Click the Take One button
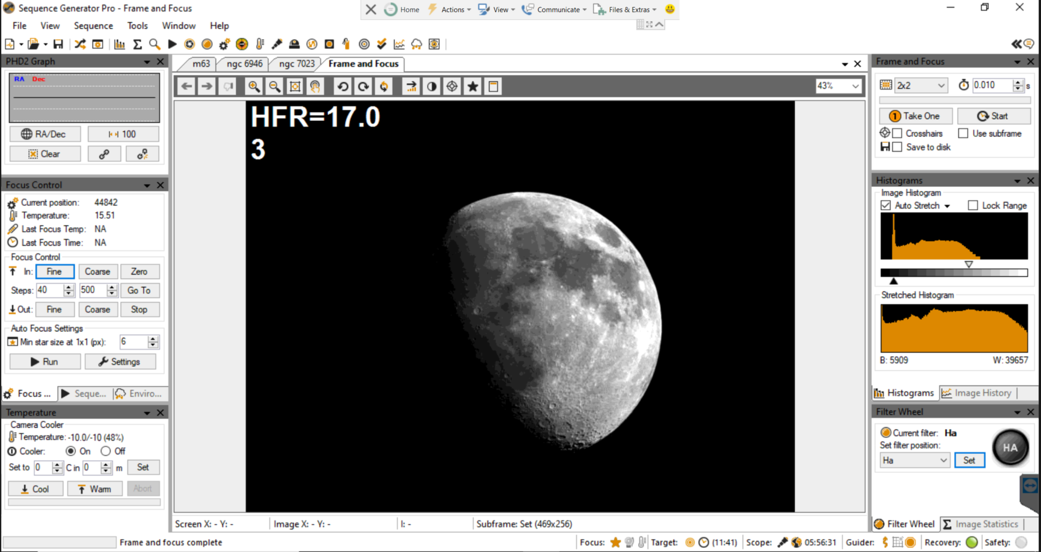The width and height of the screenshot is (1041, 552). [915, 116]
